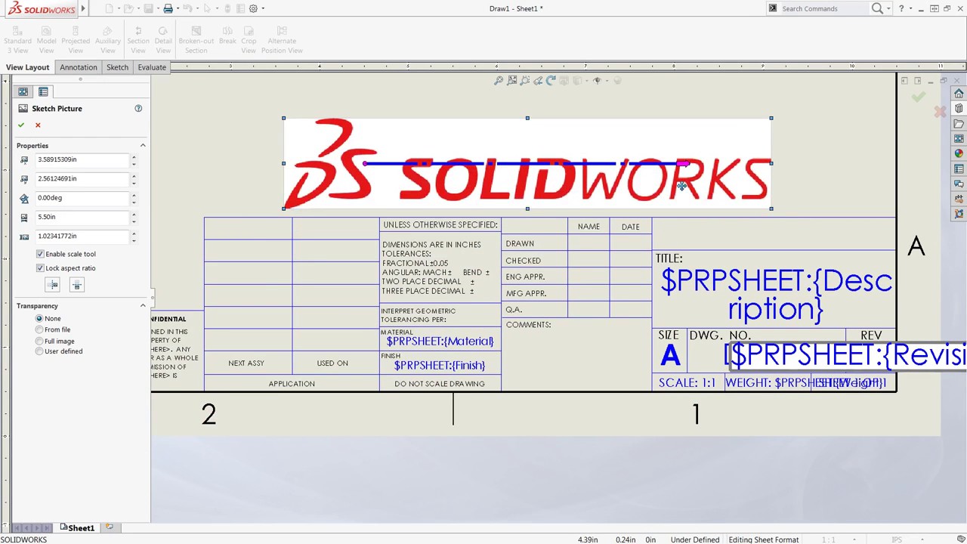Image resolution: width=967 pixels, height=544 pixels.
Task: Expand the SOLIDWORKS menu flyout arrow
Action: (83, 9)
